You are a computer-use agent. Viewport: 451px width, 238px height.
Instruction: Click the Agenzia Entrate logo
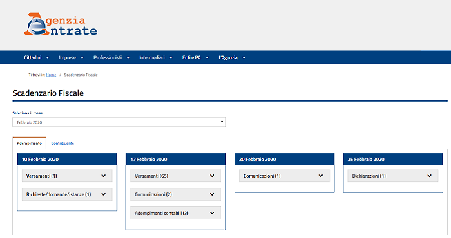tap(61, 24)
